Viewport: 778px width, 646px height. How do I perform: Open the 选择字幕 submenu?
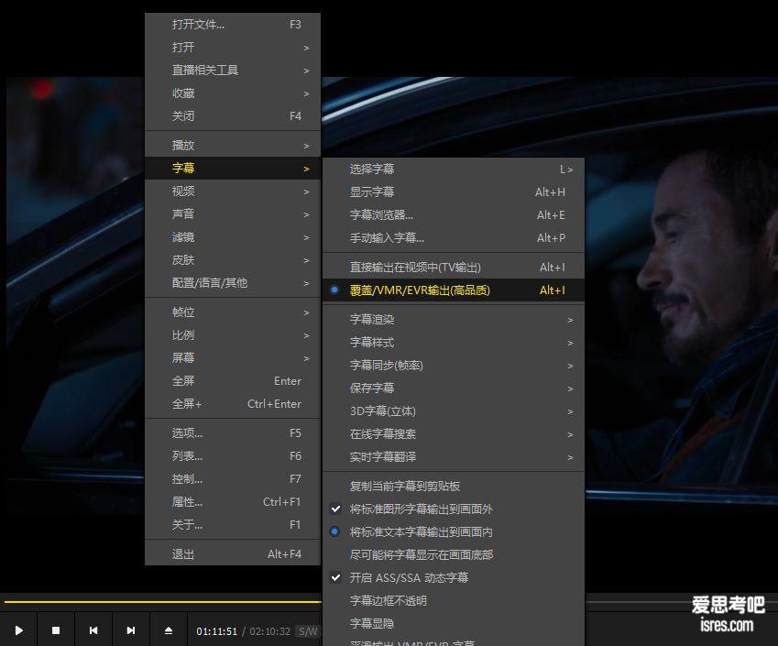(x=454, y=170)
